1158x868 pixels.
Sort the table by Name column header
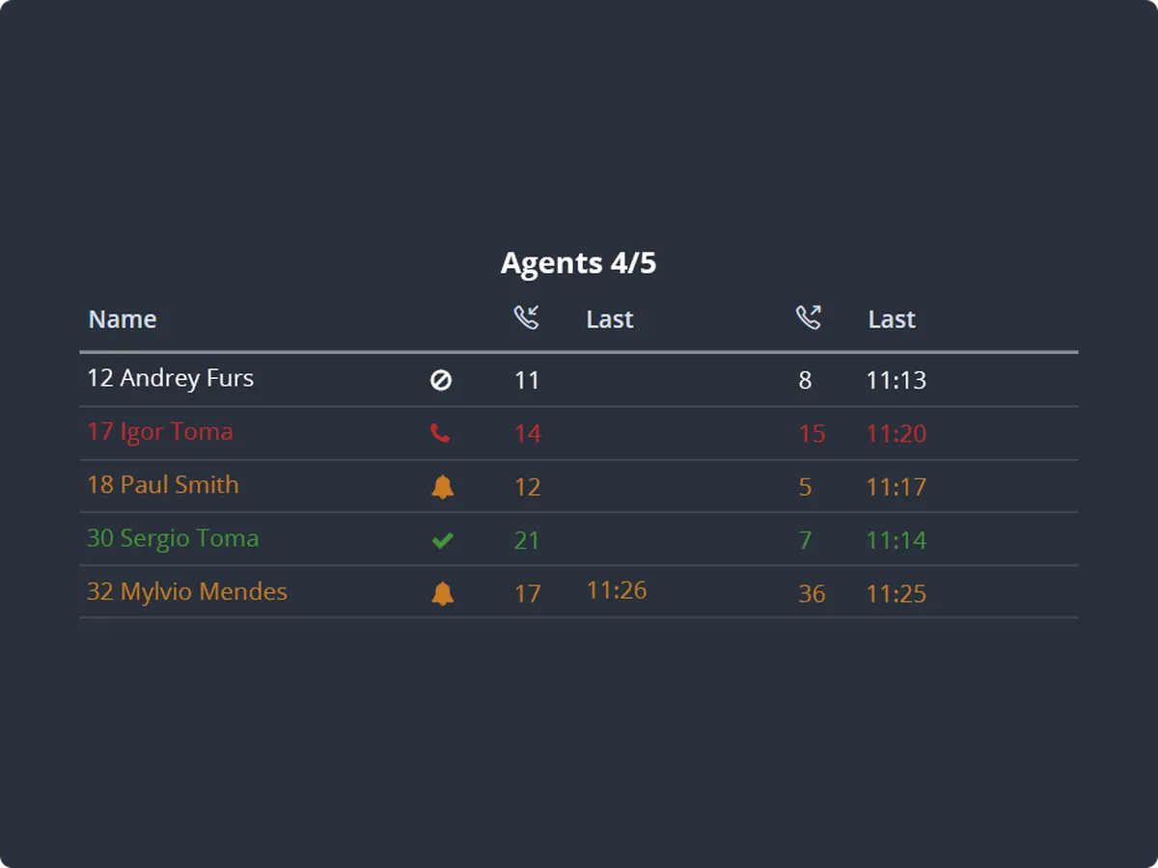123,319
